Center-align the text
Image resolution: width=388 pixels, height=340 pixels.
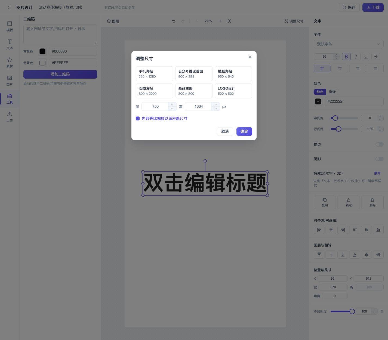click(340, 69)
